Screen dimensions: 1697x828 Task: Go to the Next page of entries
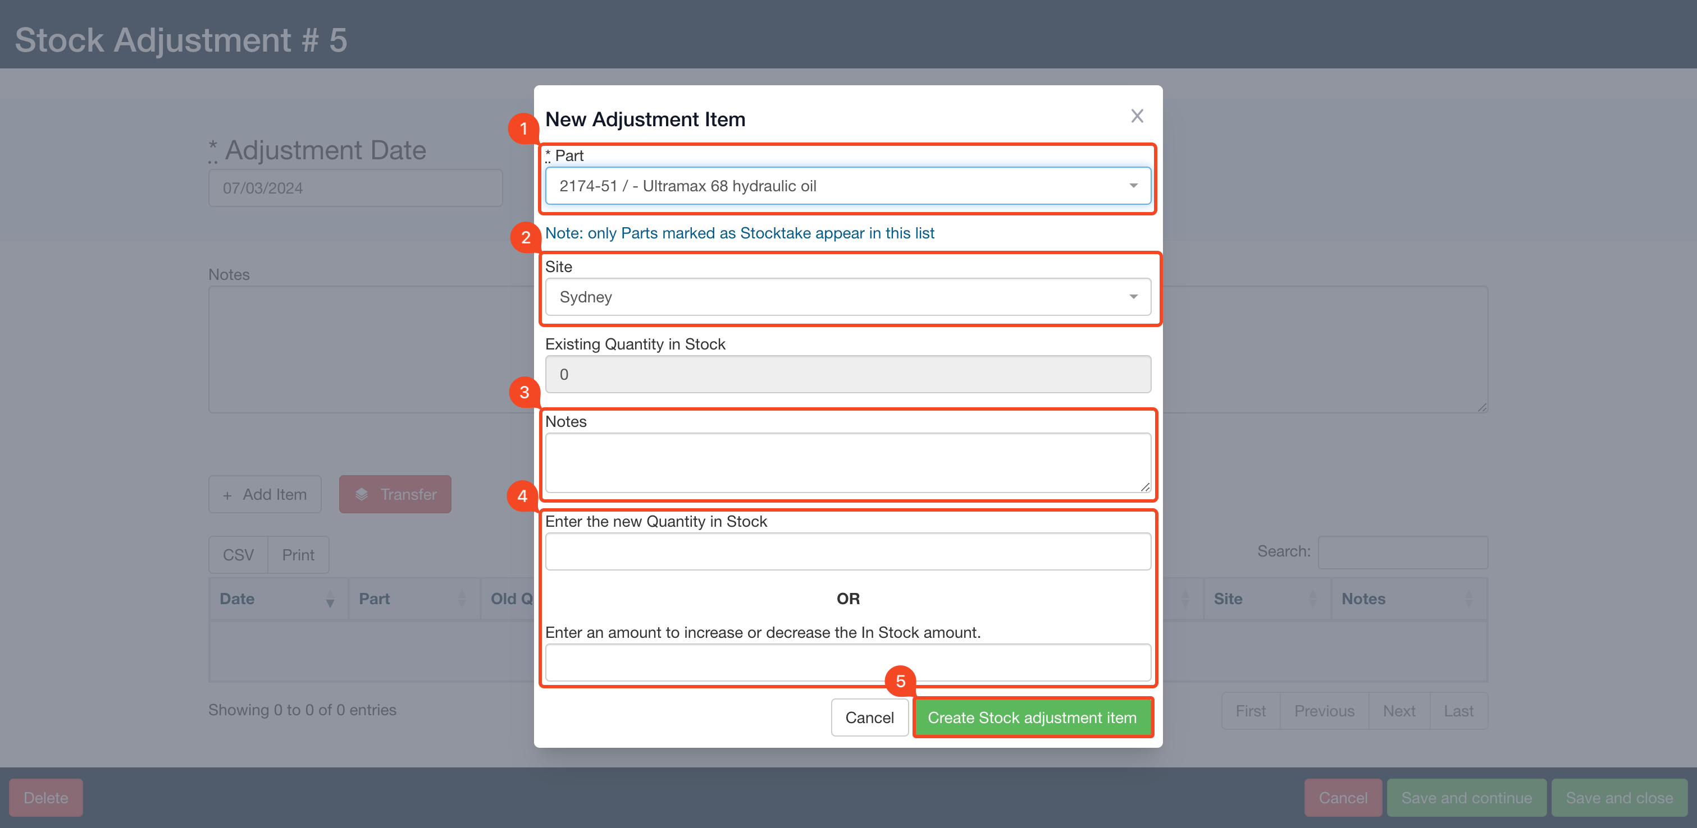(1399, 711)
